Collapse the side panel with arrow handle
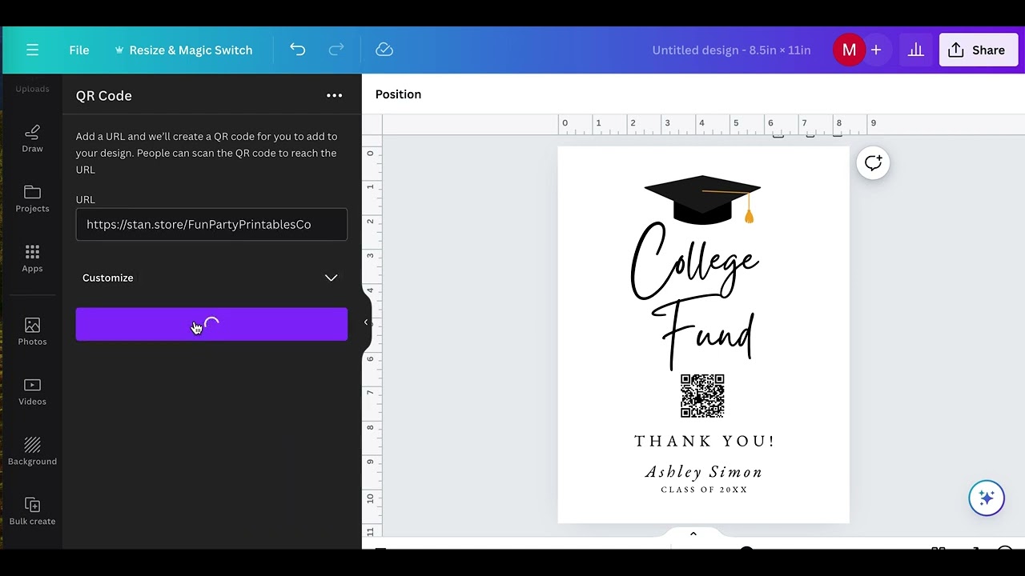 (x=366, y=322)
